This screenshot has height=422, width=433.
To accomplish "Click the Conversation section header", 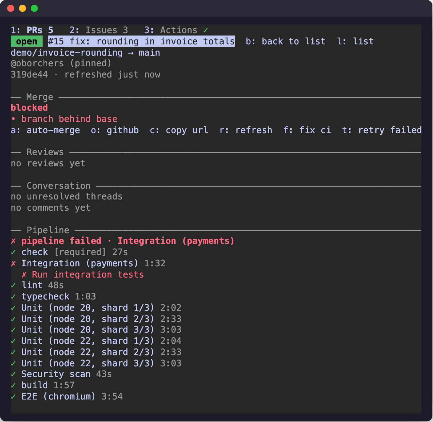I will click(x=216, y=186).
